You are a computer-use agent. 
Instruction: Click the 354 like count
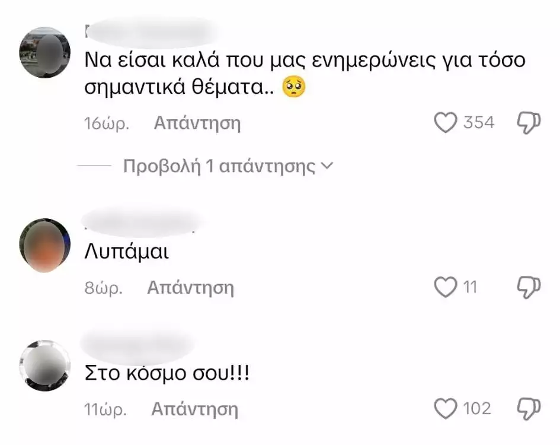(x=479, y=122)
